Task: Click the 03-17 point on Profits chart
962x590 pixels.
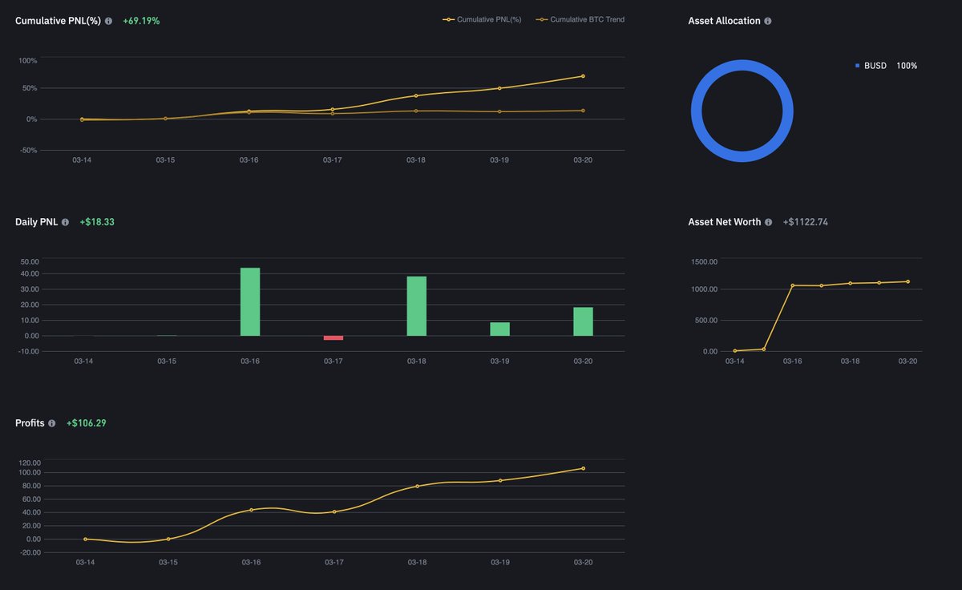Action: tap(334, 511)
